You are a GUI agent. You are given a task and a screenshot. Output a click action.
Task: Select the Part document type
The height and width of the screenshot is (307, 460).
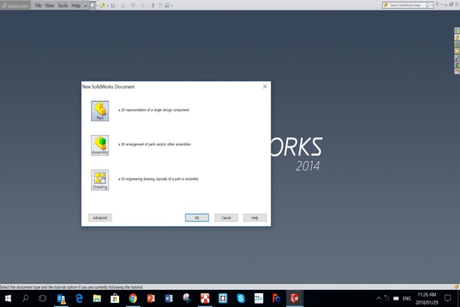coord(100,111)
